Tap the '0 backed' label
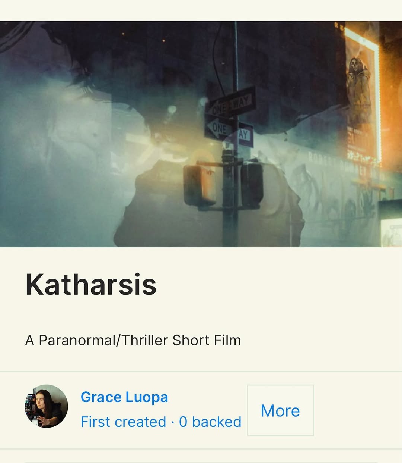Screen dimensions: 402x463 click(x=210, y=422)
